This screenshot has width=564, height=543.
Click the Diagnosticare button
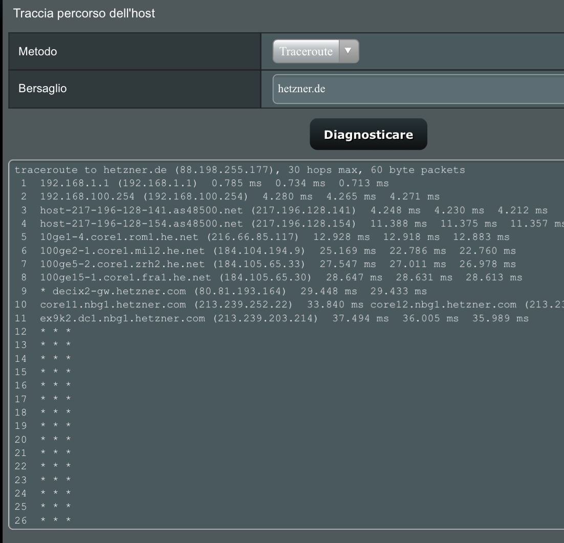coord(368,134)
